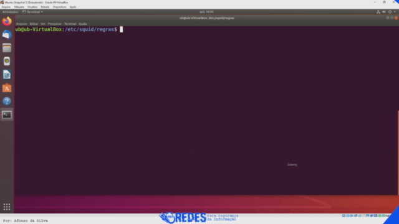Open VirtualBox Ajuda menu

(x=73, y=7)
